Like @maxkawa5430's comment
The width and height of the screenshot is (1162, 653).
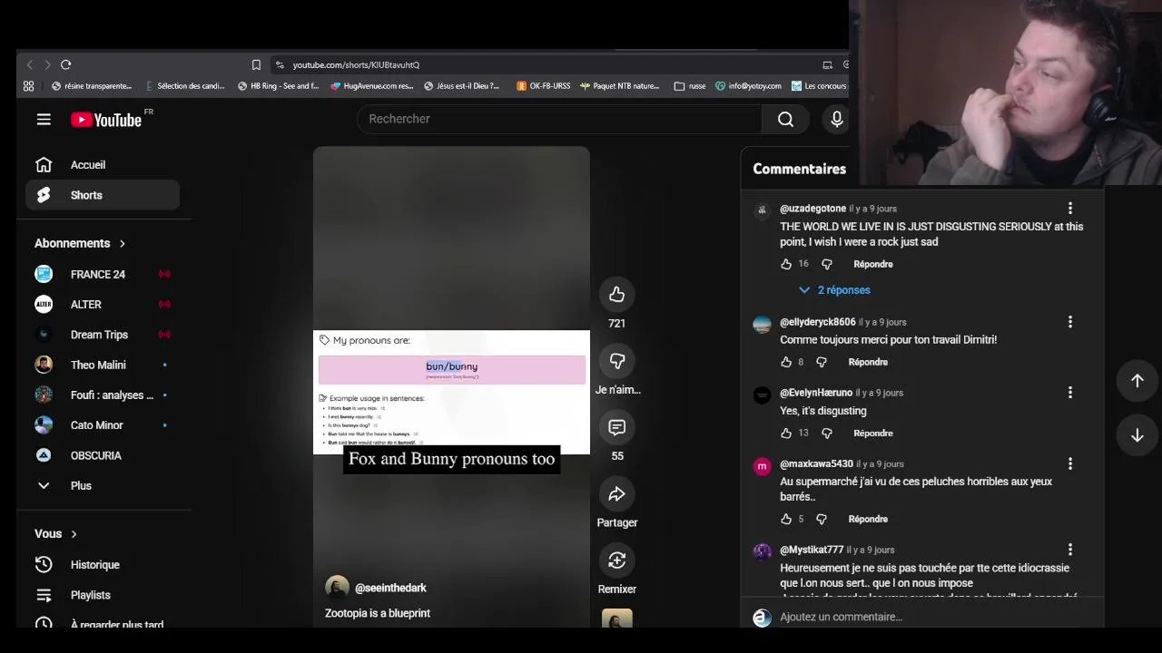click(x=786, y=519)
